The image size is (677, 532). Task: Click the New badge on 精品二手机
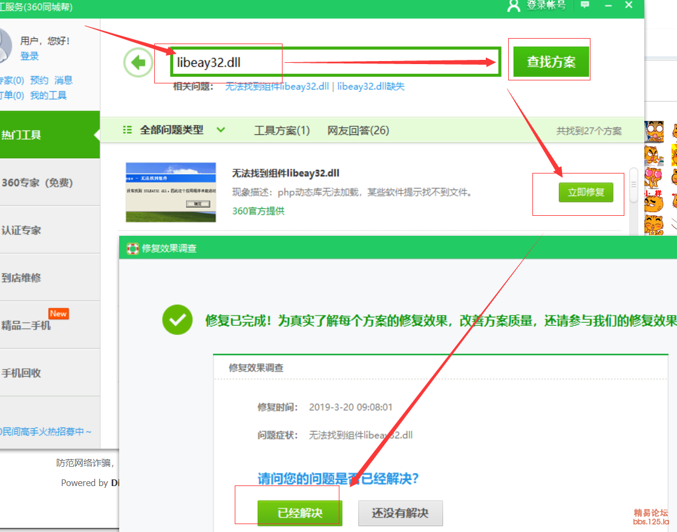[x=58, y=314]
